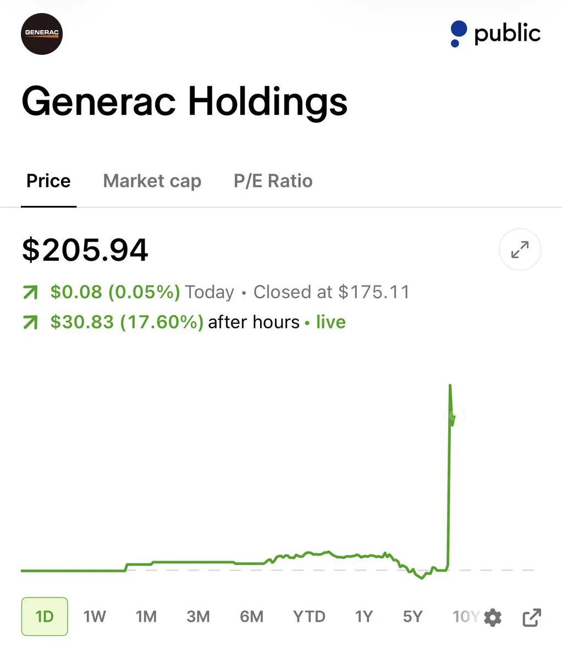Open the P/E Ratio tab
Screen dimensions: 562x659
tap(273, 181)
